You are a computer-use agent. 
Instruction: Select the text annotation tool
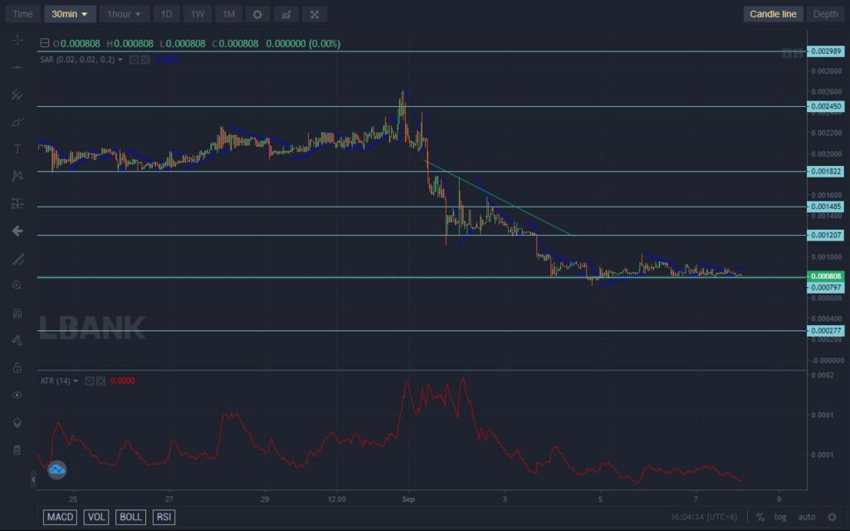17,149
